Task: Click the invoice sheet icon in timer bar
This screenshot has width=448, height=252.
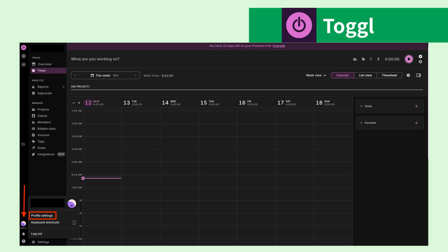Action: pyautogui.click(x=371, y=59)
